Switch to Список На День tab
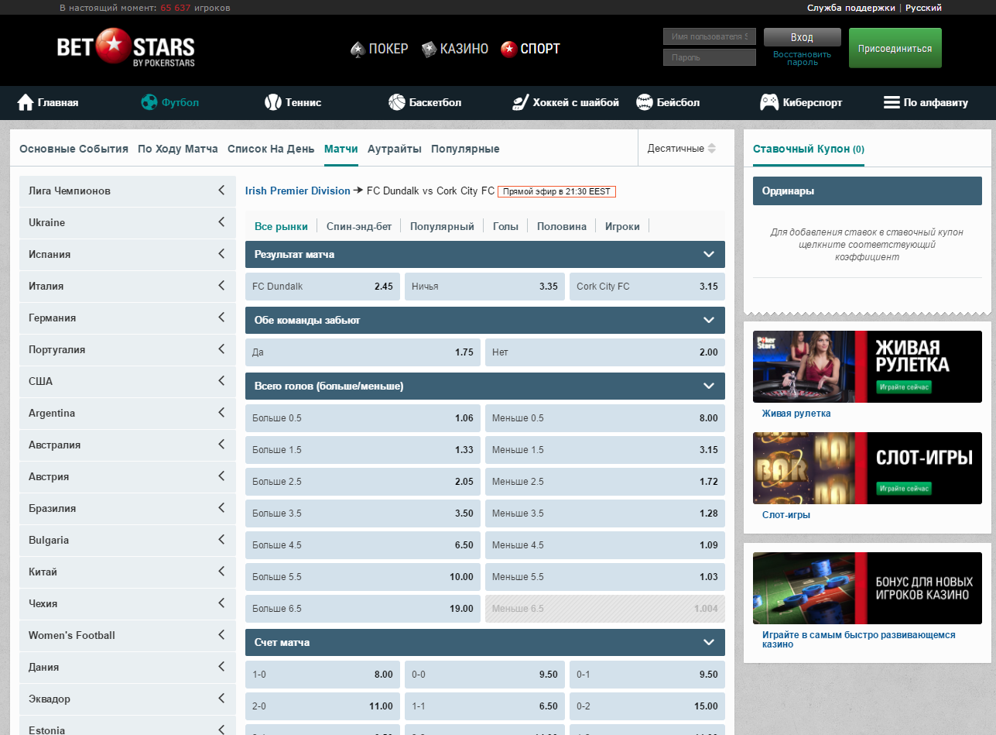996x735 pixels. (271, 149)
